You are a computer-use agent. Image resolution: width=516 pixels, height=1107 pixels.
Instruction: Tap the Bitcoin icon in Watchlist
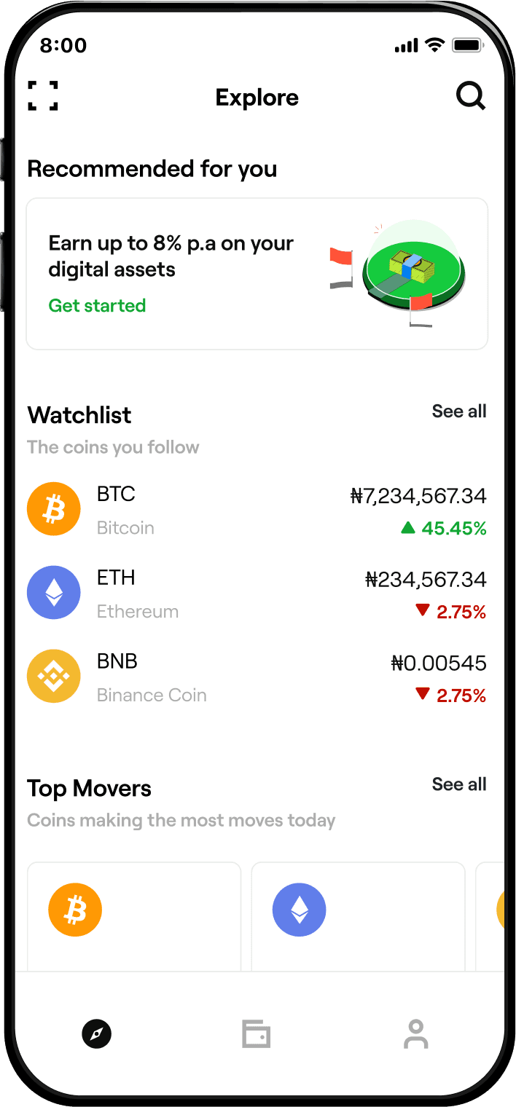53,509
